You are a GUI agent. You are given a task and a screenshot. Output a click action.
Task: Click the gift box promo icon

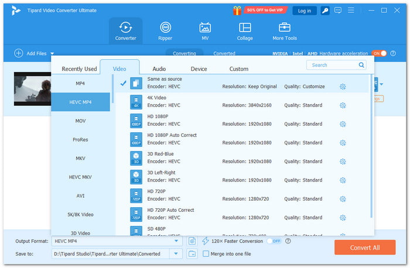point(237,11)
